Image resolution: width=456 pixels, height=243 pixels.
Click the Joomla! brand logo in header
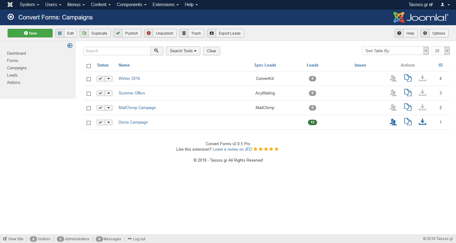[x=421, y=17]
